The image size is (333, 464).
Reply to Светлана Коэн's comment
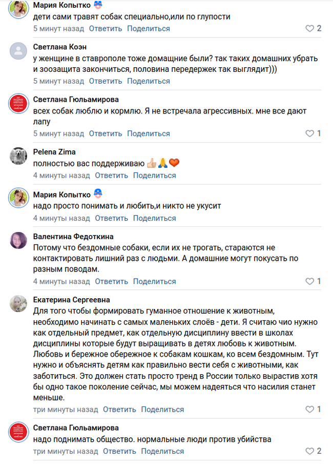coord(106,81)
